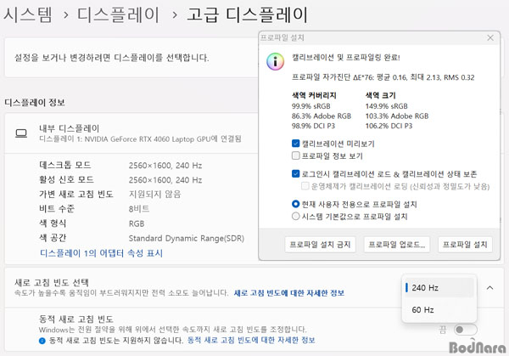Choose 240 Hz refresh rate
Image resolution: width=509 pixels, height=356 pixels.
439,288
